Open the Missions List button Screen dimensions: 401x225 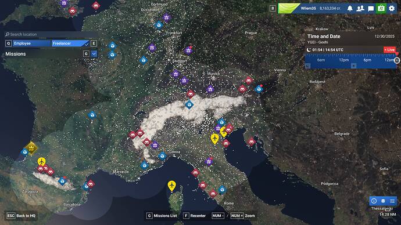tap(162, 216)
